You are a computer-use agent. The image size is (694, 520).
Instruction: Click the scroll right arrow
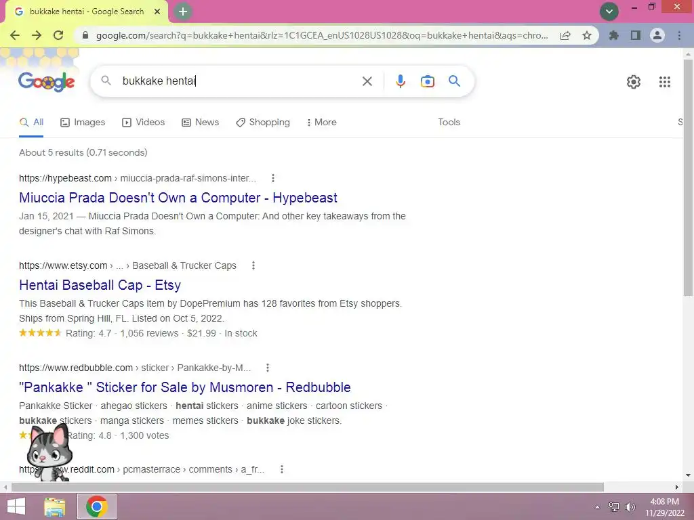click(677, 487)
